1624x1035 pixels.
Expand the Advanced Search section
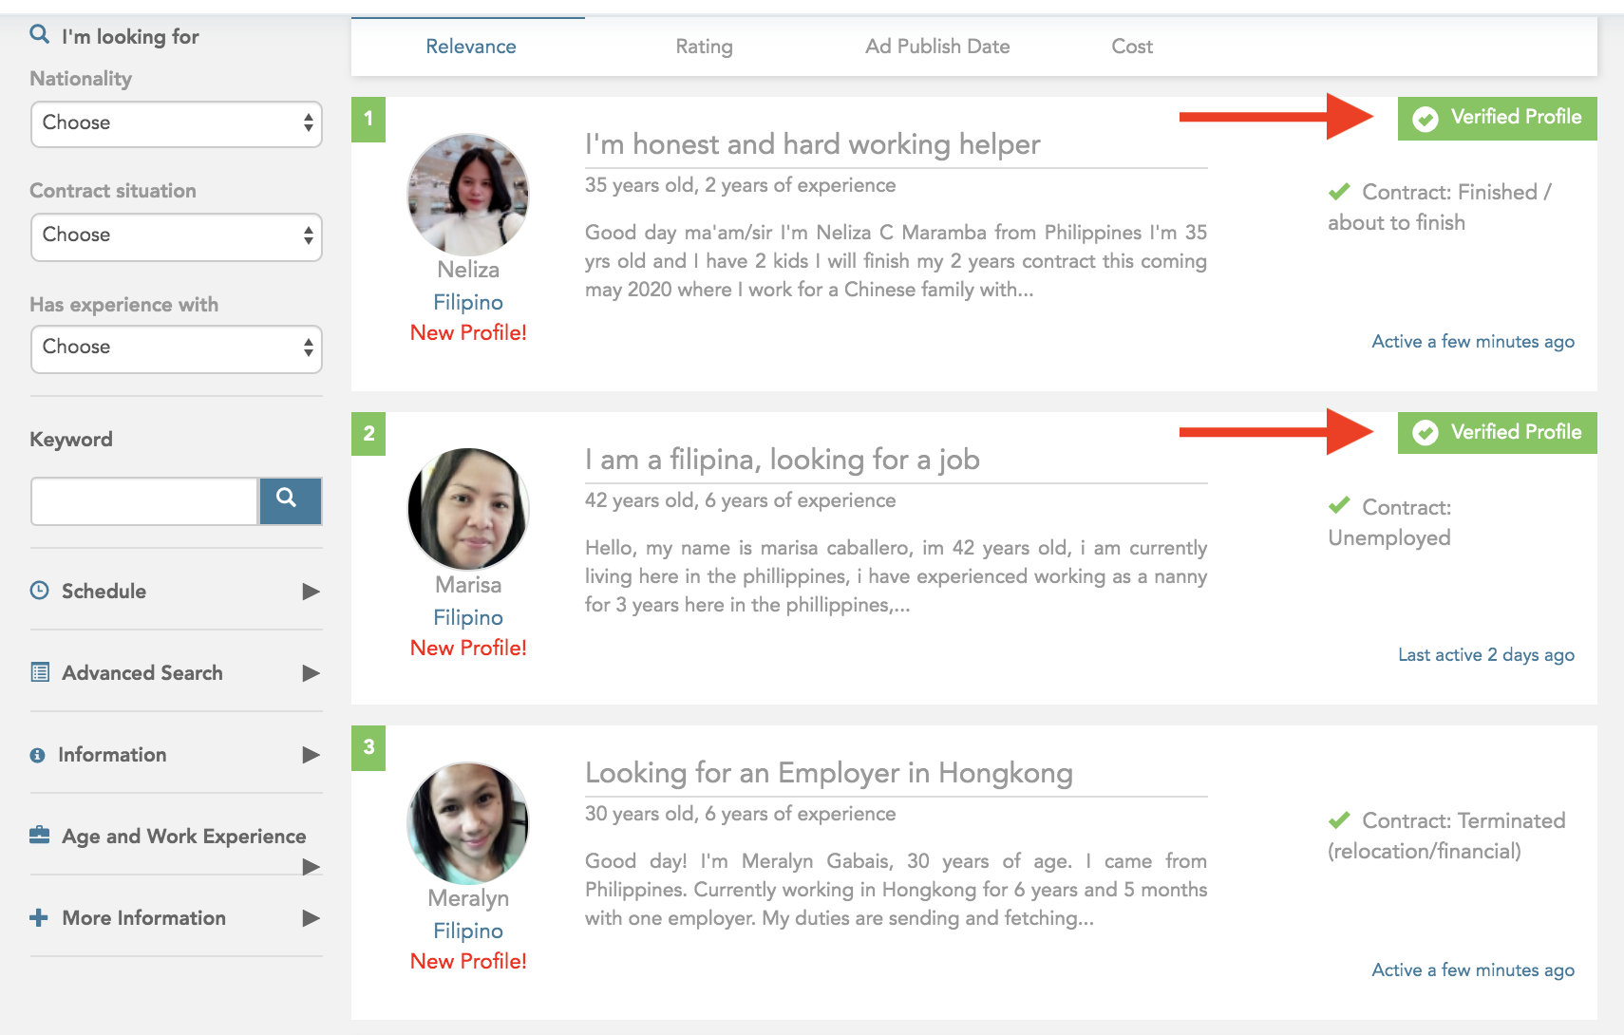click(311, 673)
